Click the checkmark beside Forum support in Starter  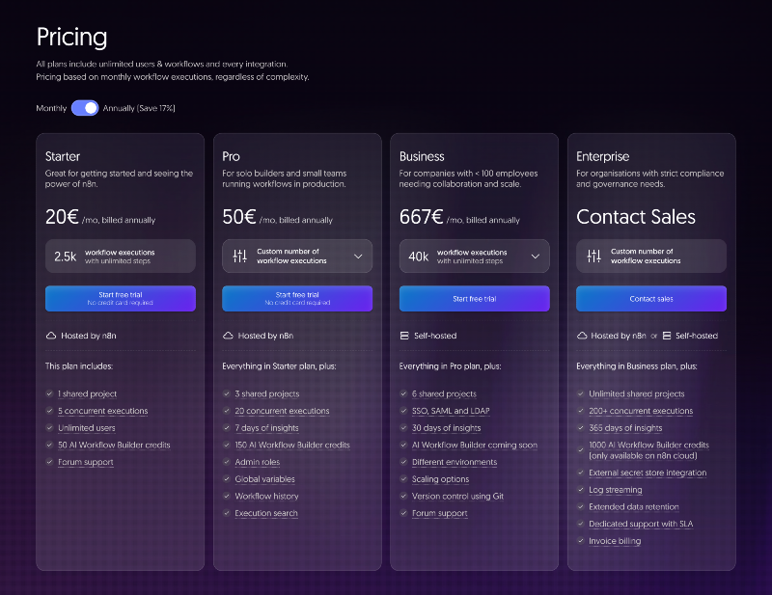click(50, 462)
